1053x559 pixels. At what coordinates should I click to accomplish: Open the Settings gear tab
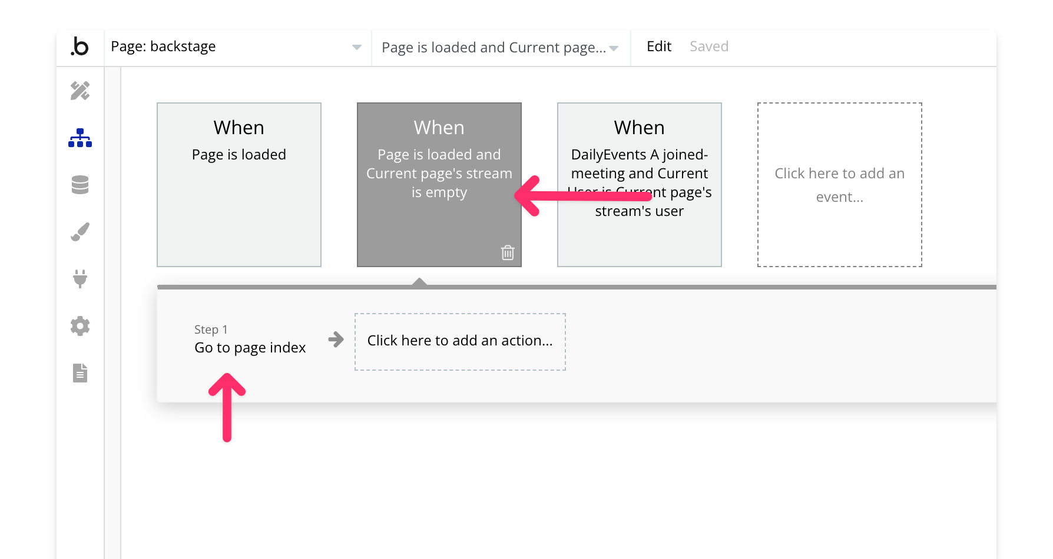pos(80,326)
